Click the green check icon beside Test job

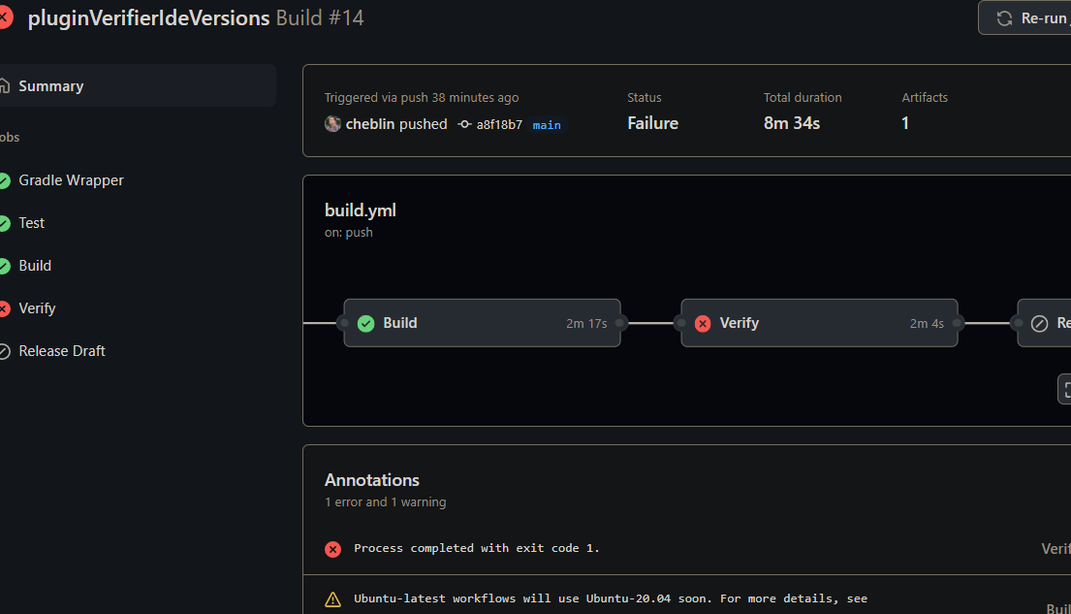(x=6, y=222)
